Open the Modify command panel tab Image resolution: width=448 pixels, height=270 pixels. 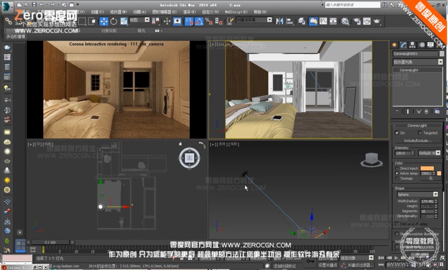[x=403, y=45]
